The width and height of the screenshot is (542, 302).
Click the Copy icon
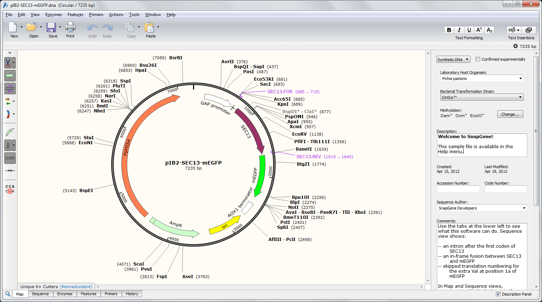point(129,27)
